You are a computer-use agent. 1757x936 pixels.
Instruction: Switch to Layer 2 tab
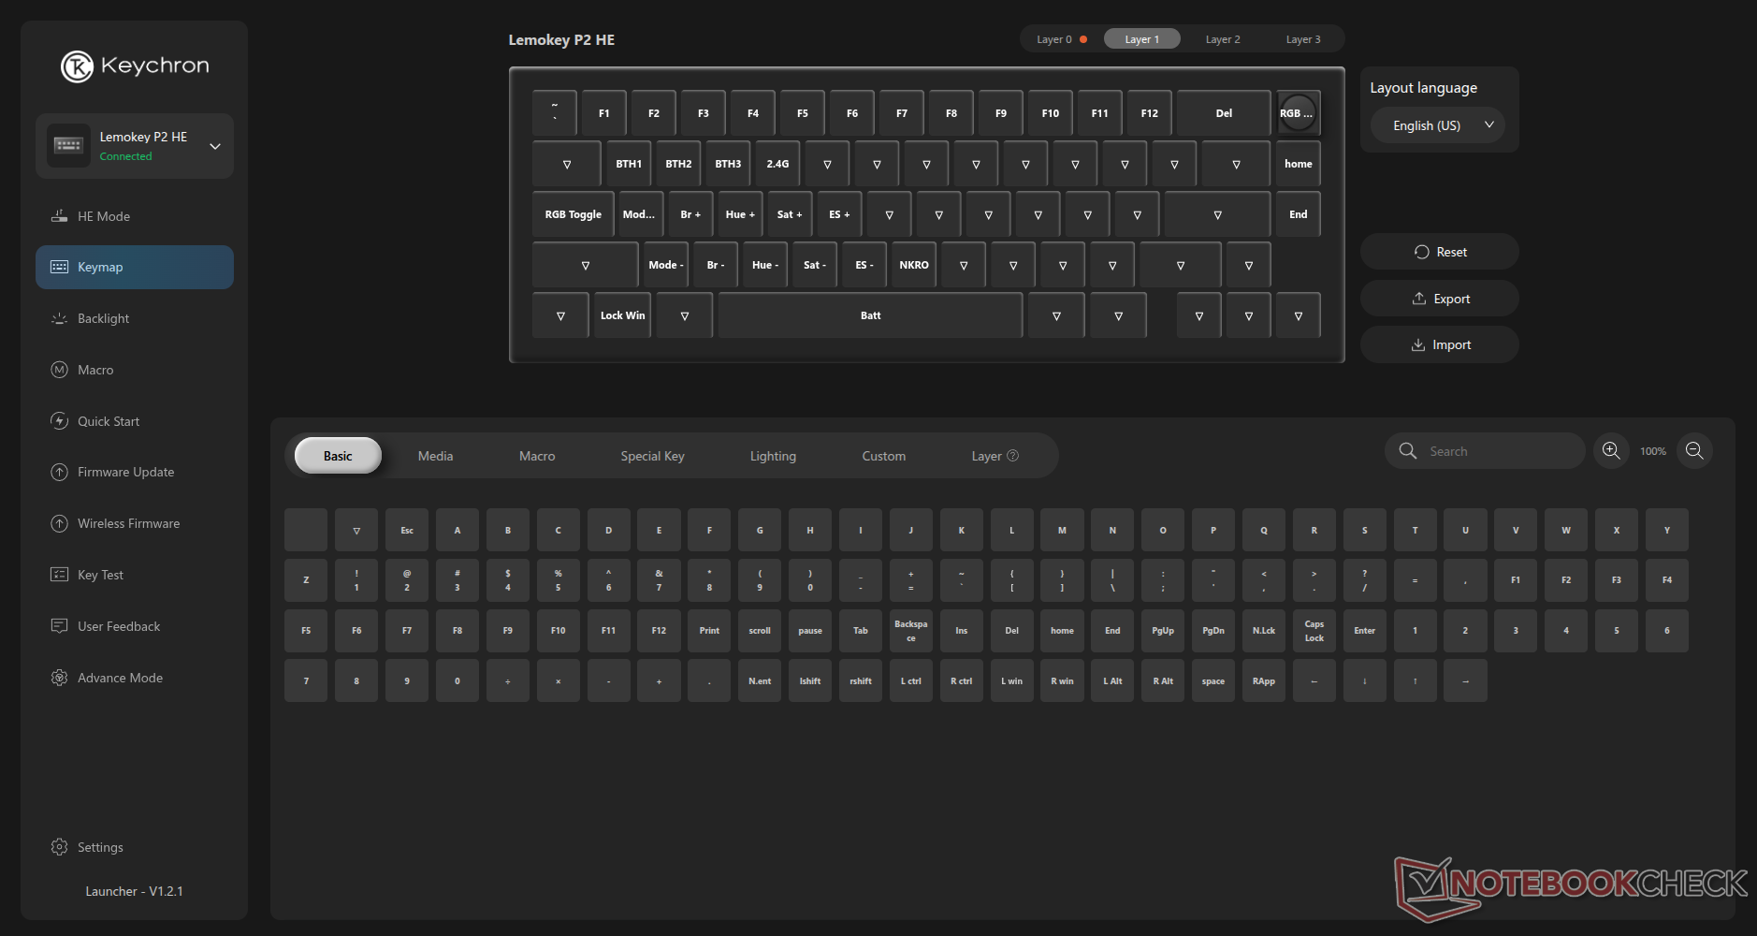(x=1222, y=39)
